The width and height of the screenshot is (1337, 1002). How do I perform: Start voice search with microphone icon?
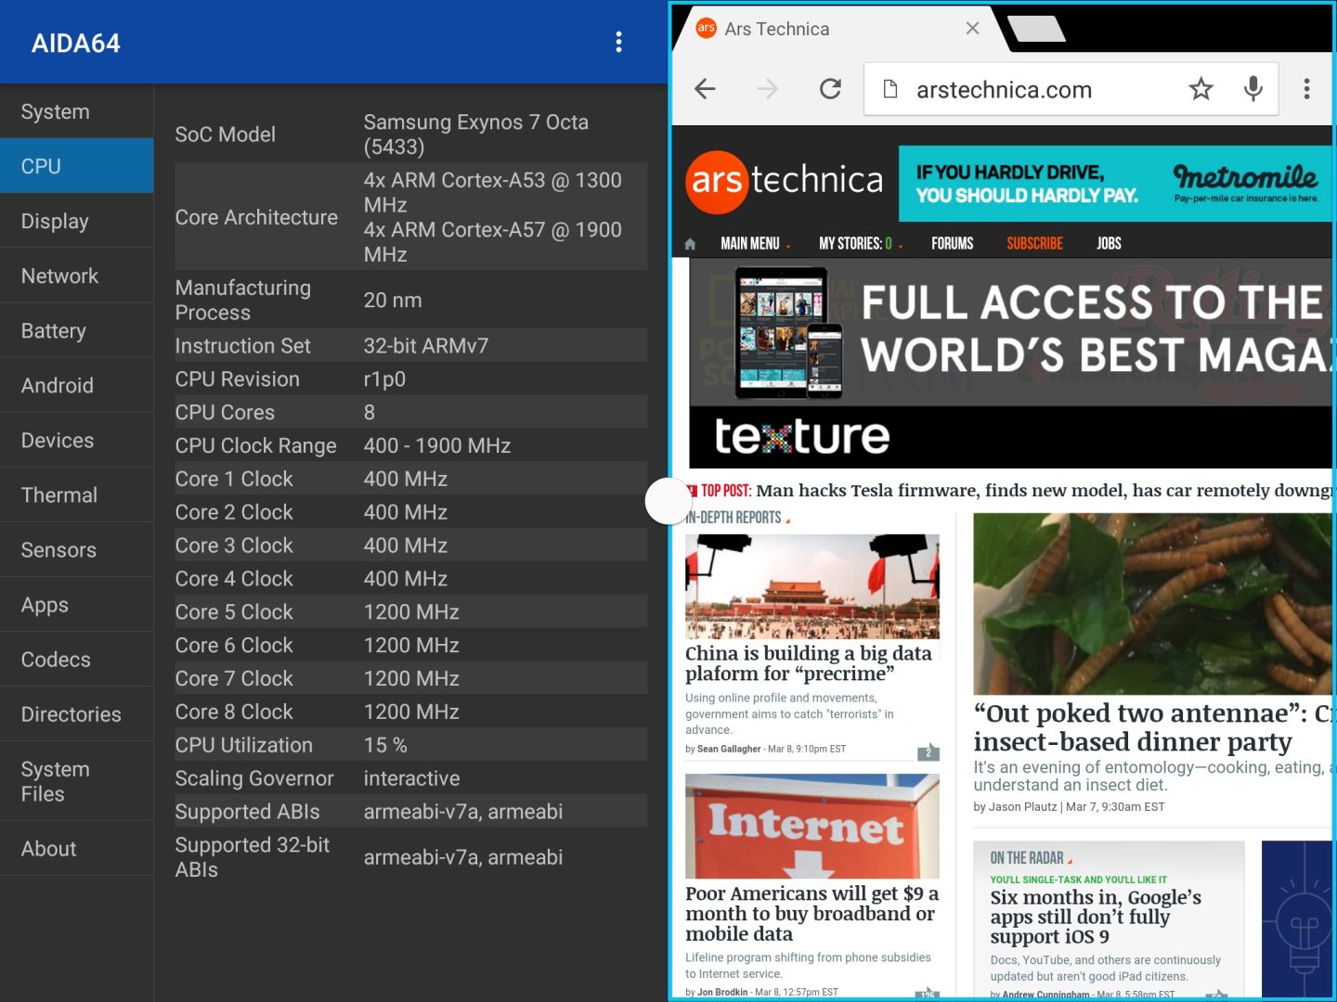pos(1253,89)
